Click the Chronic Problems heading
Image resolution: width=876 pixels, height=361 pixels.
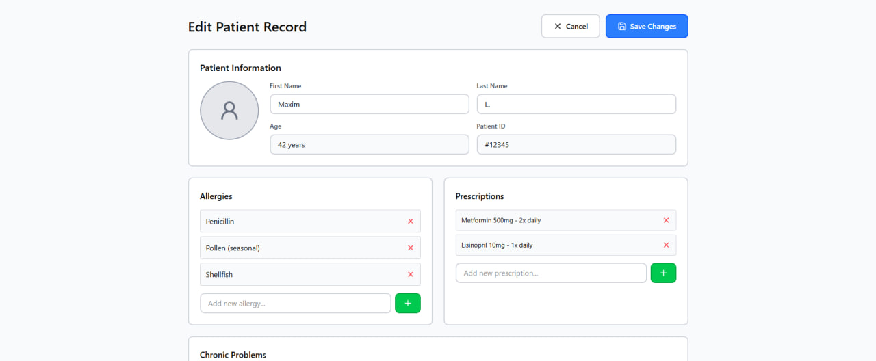(233, 355)
